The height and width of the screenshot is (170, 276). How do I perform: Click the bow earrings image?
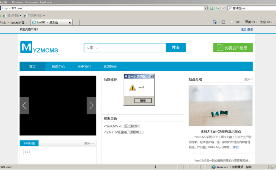(x=220, y=105)
